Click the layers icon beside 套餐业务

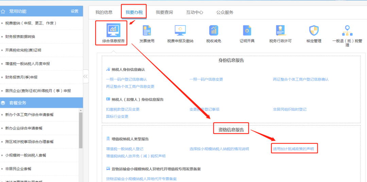click(3, 103)
